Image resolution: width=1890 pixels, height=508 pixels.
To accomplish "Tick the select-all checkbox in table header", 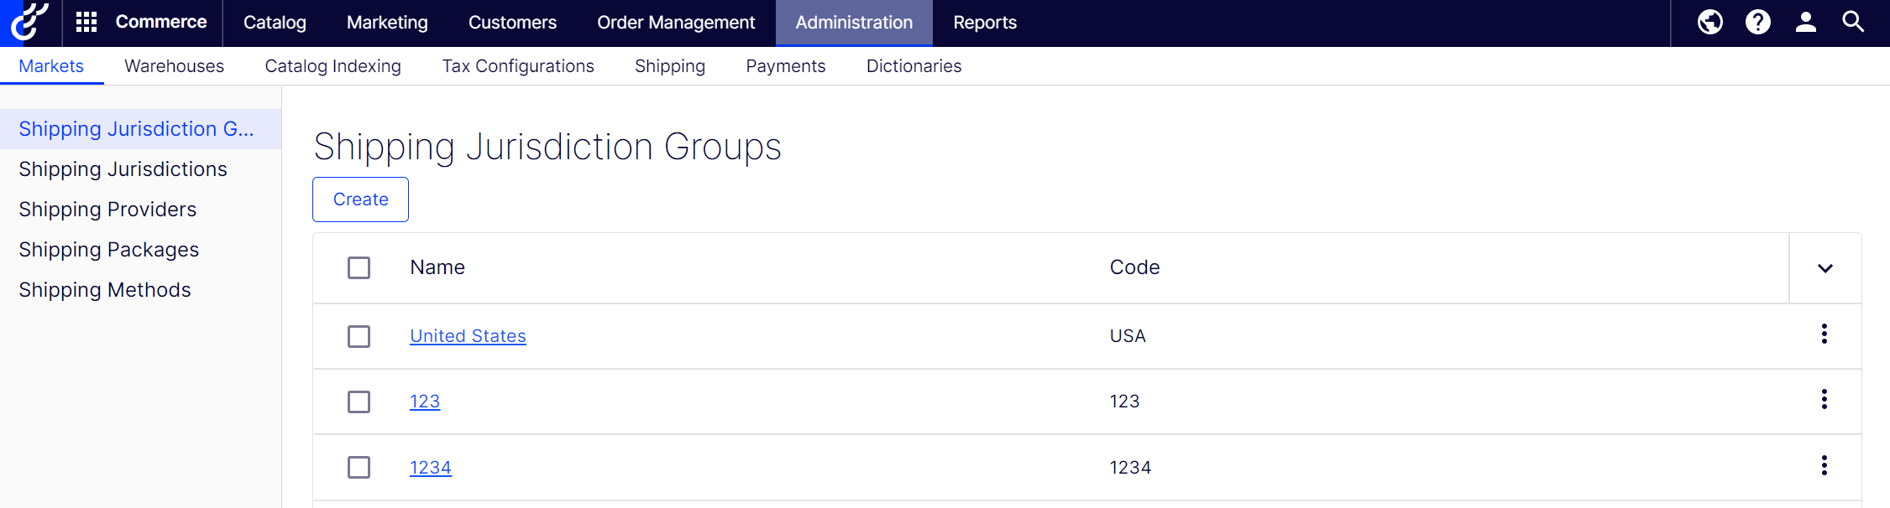I will tap(359, 267).
